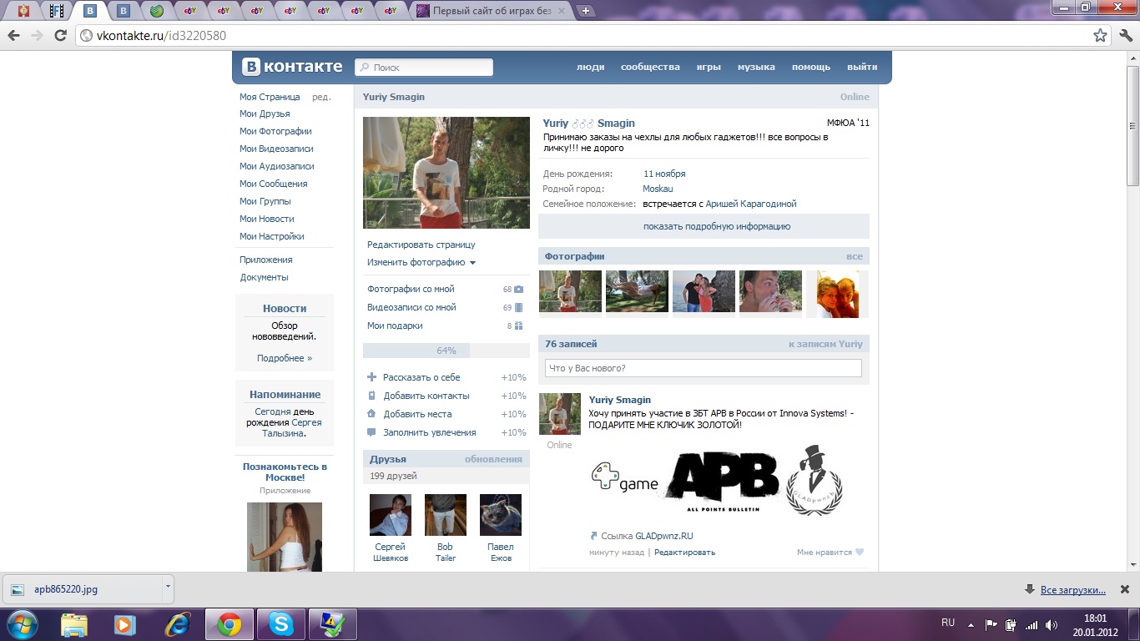Viewport: 1140px width, 641px height.
Task: Expand показать подробную информацию section
Action: [x=716, y=226]
